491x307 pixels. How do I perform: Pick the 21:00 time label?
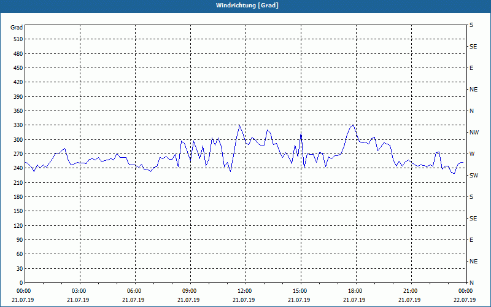[x=410, y=291]
